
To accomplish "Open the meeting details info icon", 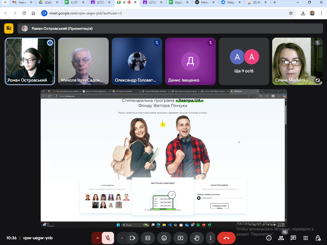I will click(269, 238).
